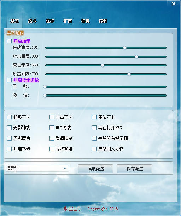Click the Copyright.2018 footer text
Screen dimensions: 181x216
103,209
